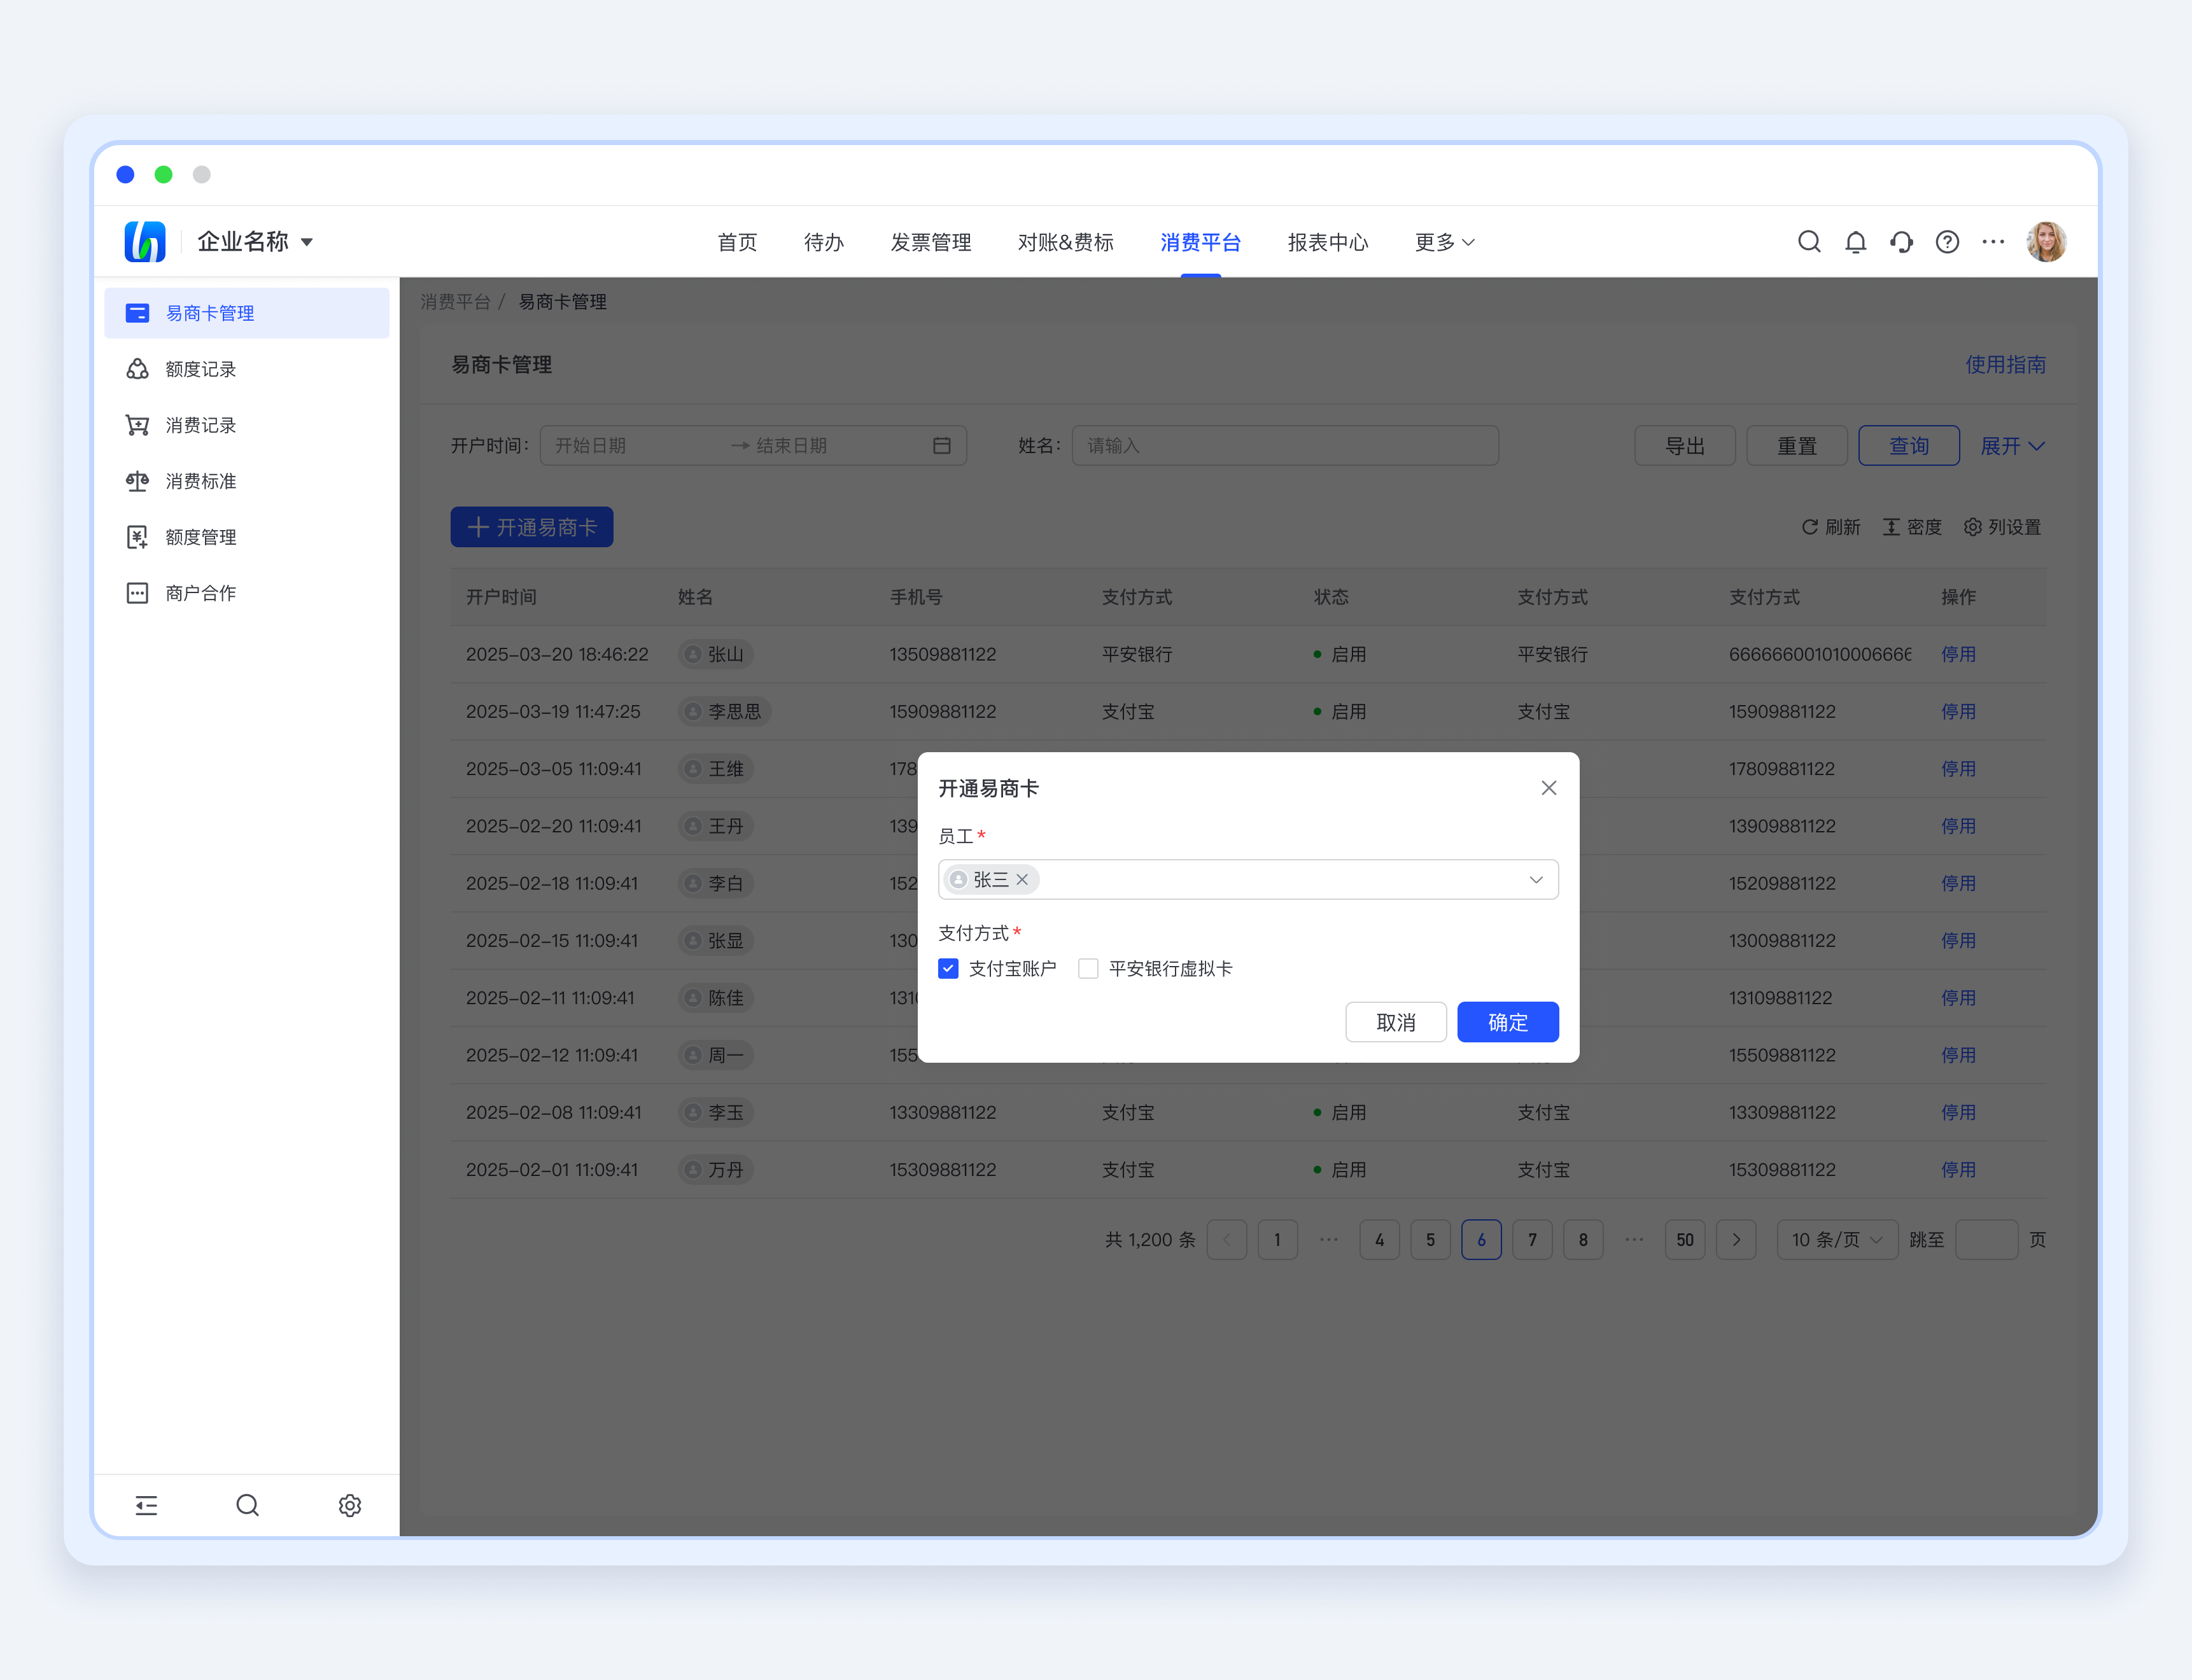Click the three-dots more icon in header
The width and height of the screenshot is (2192, 1680).
1993,242
